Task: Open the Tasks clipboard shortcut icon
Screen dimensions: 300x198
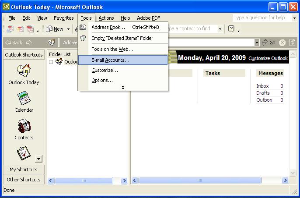Action: point(24,153)
